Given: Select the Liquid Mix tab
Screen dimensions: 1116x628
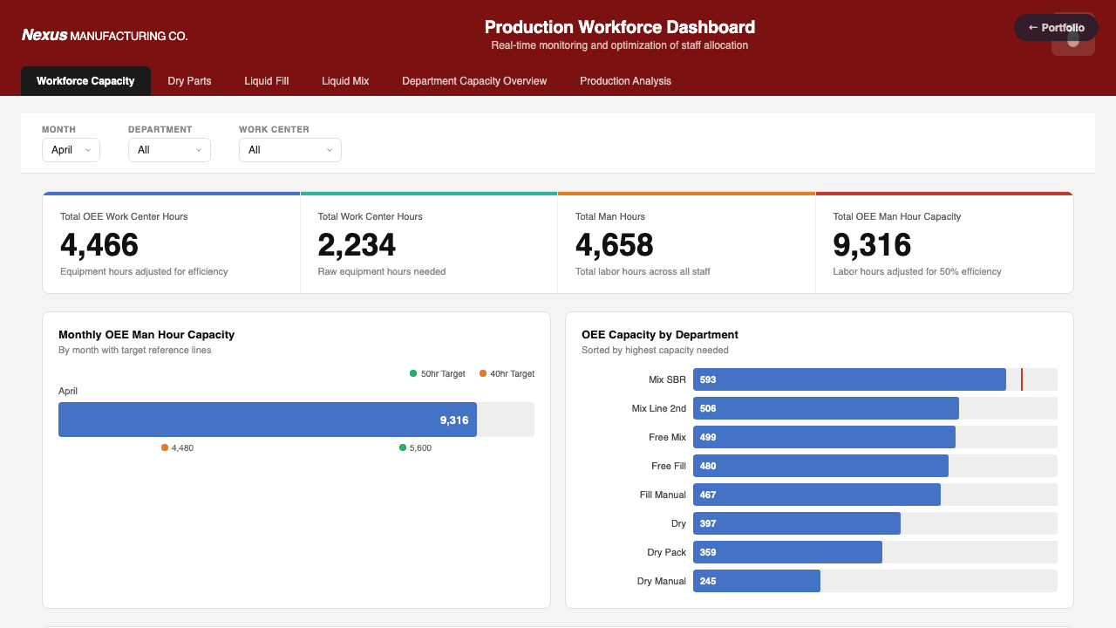Looking at the screenshot, I should tap(345, 80).
